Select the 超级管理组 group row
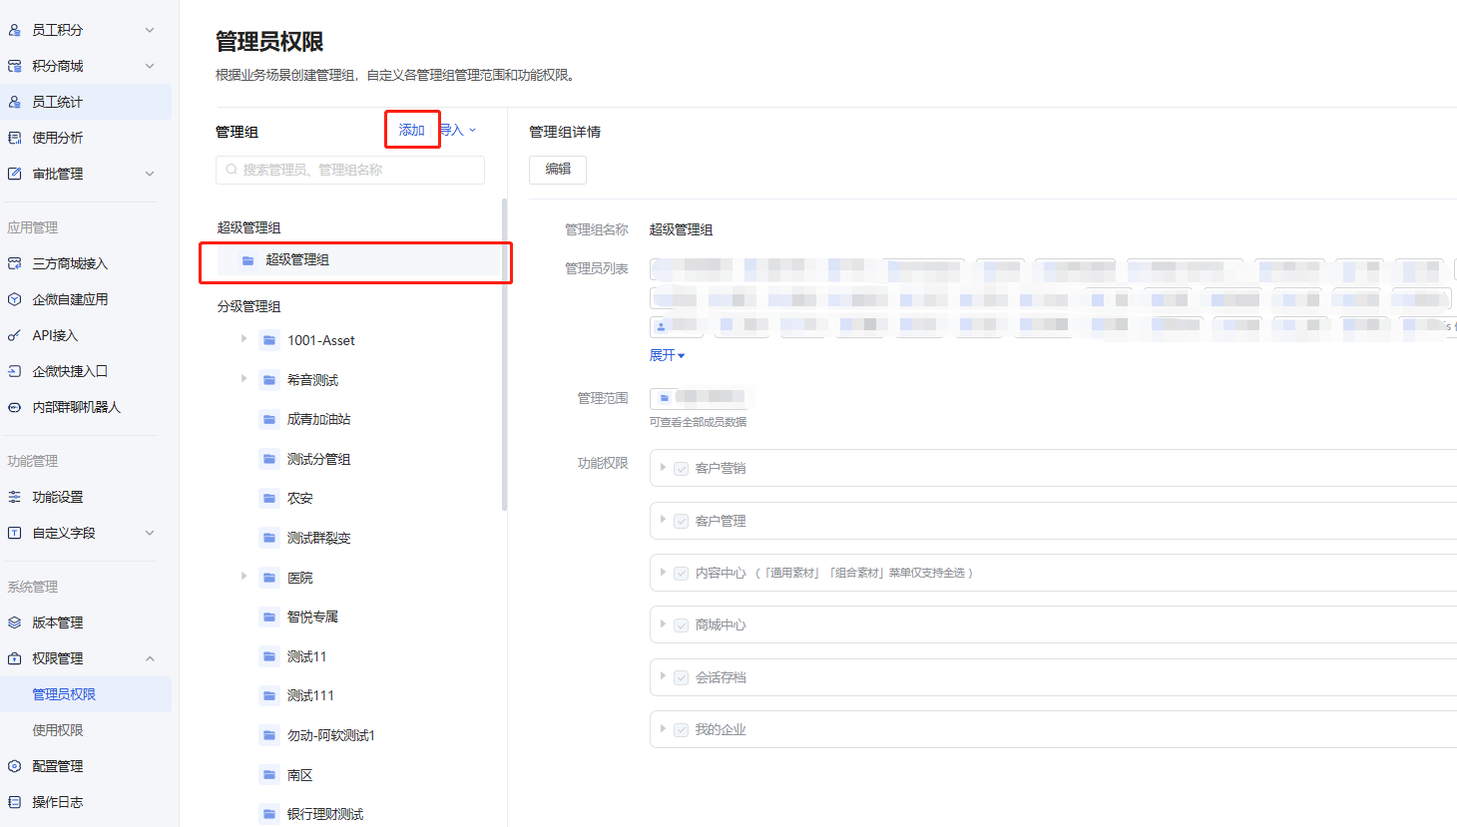This screenshot has height=827, width=1457. [358, 260]
